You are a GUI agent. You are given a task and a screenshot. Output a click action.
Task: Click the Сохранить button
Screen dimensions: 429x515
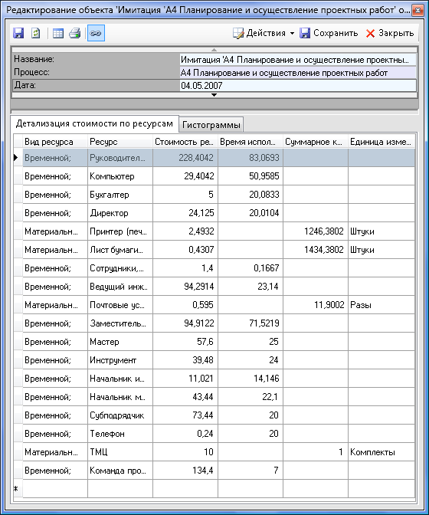tap(329, 33)
